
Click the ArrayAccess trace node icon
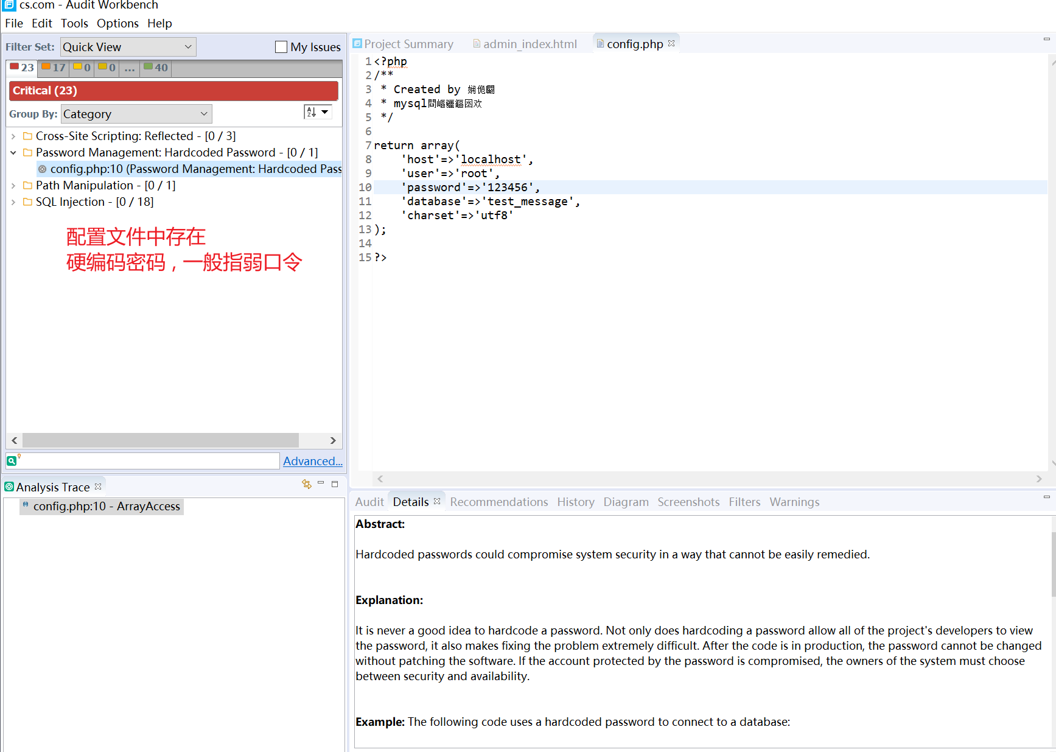pyautogui.click(x=26, y=505)
